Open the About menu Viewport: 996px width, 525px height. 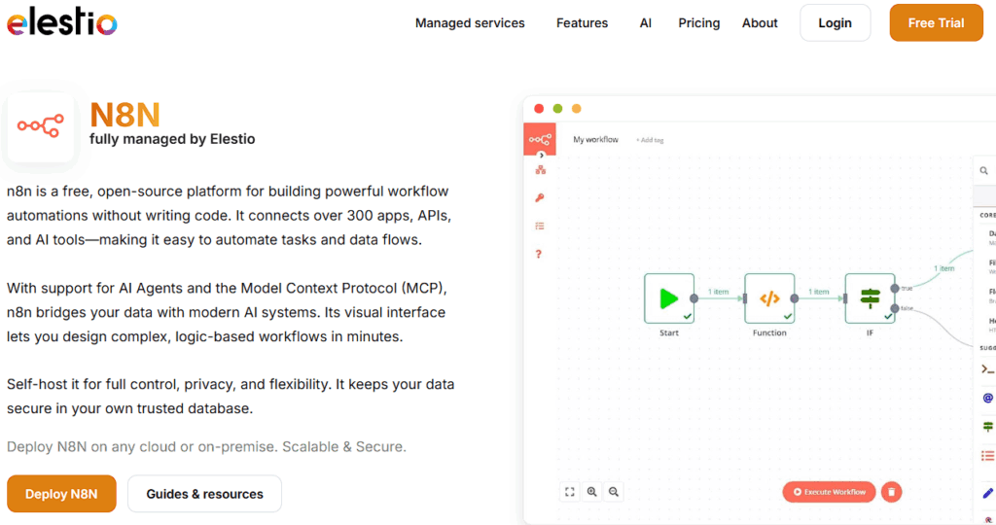point(760,23)
